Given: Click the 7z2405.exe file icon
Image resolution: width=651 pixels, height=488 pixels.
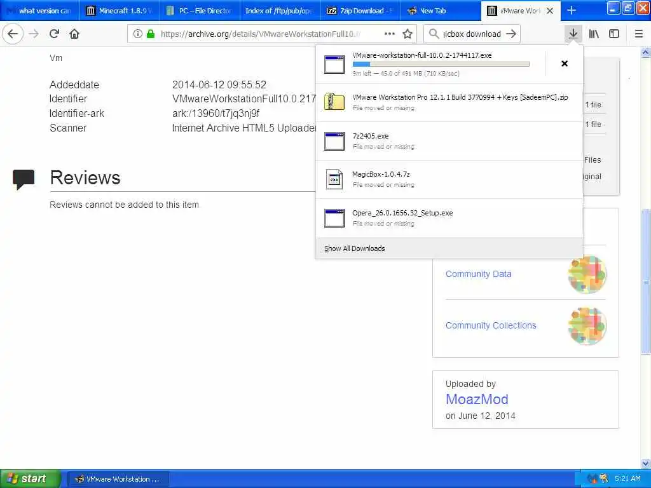Looking at the screenshot, I should click(334, 141).
